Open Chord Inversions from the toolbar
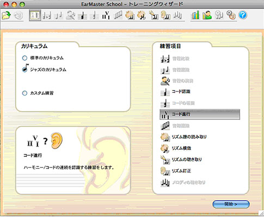The image size is (264, 218). point(94,15)
